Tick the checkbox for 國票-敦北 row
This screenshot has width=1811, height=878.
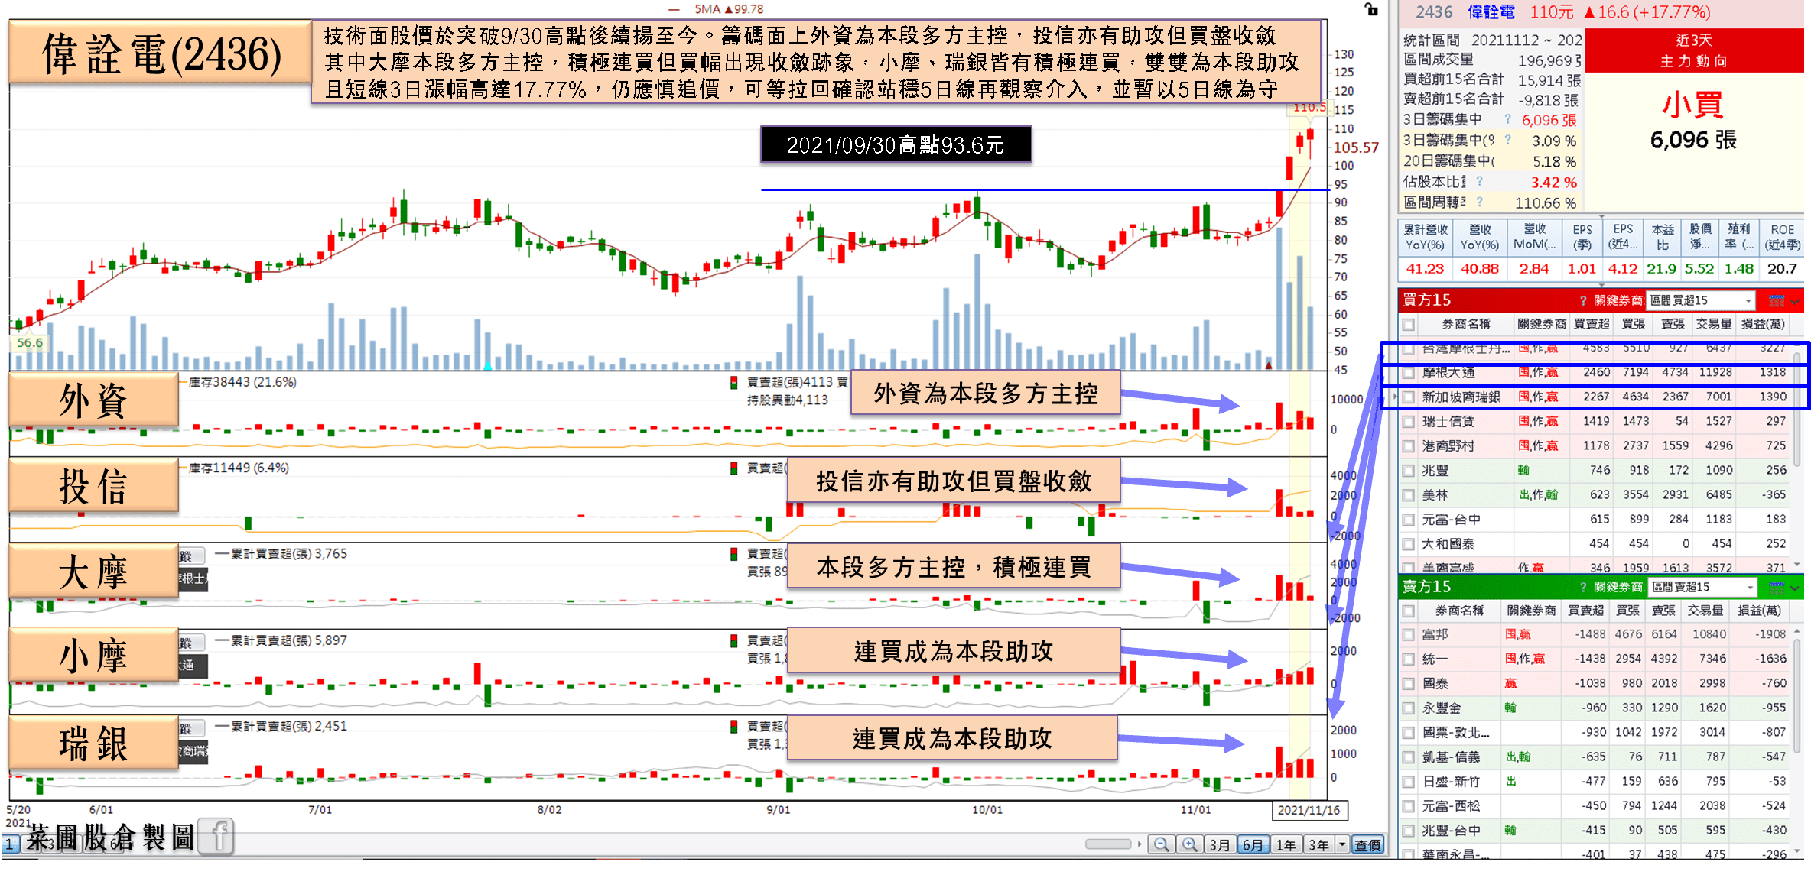coord(1409,733)
